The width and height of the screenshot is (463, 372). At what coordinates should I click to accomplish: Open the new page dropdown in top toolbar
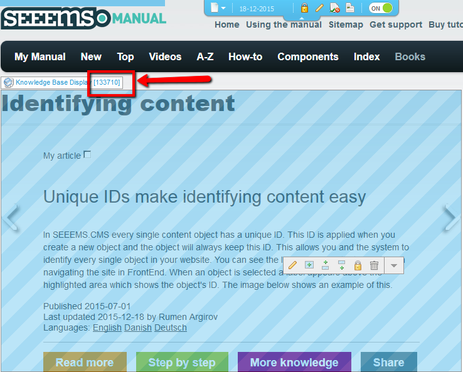click(218, 8)
